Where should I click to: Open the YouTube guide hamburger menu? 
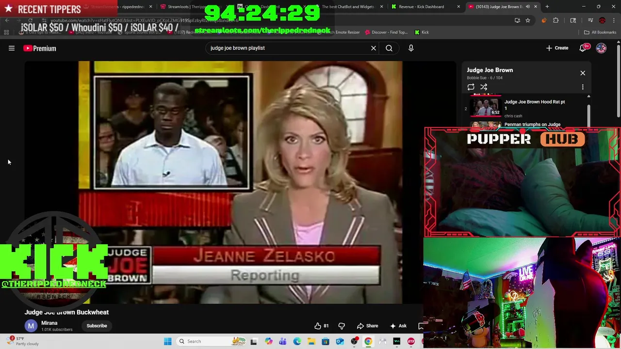12,48
